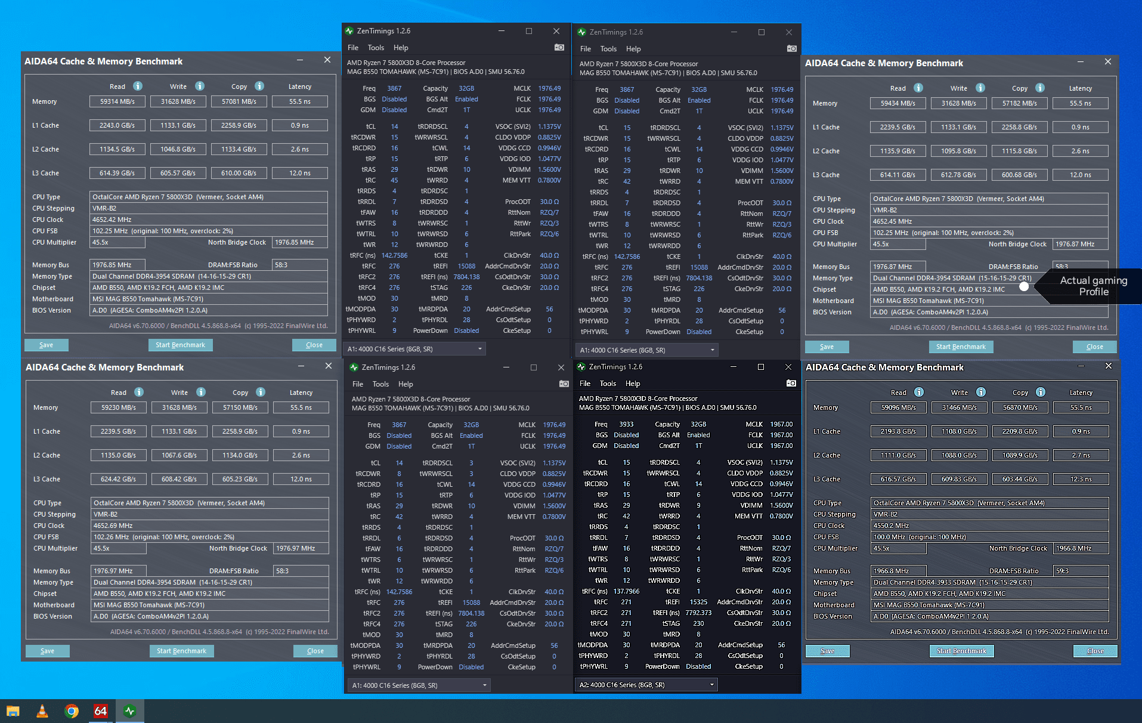
Task: Open File menu in top-right ZenTimings window
Action: point(586,49)
